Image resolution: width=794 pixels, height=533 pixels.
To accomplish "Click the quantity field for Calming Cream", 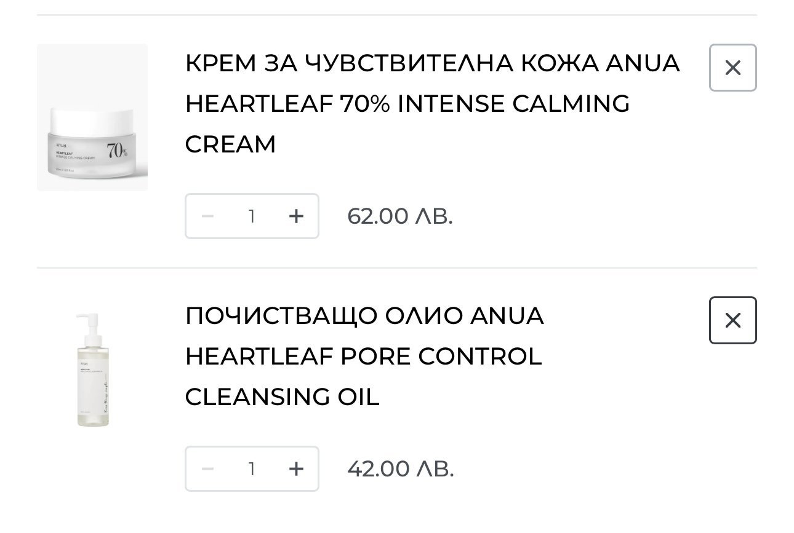I will click(x=252, y=216).
